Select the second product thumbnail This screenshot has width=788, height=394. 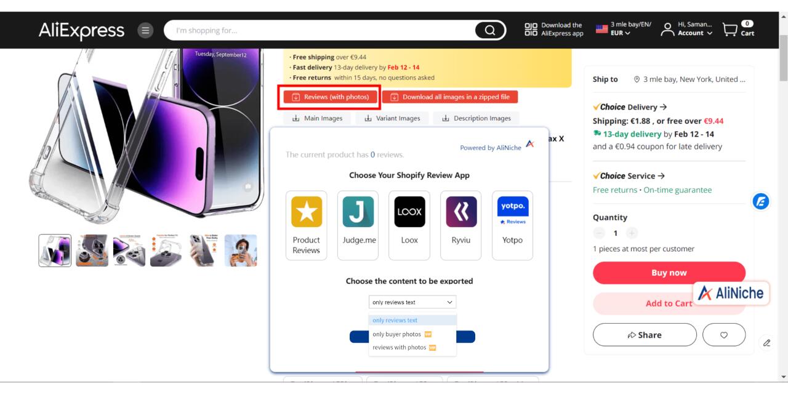92,251
